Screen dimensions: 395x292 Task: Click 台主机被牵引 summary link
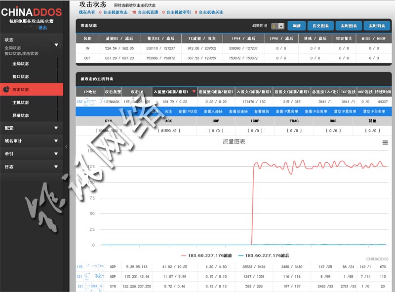tap(179, 12)
